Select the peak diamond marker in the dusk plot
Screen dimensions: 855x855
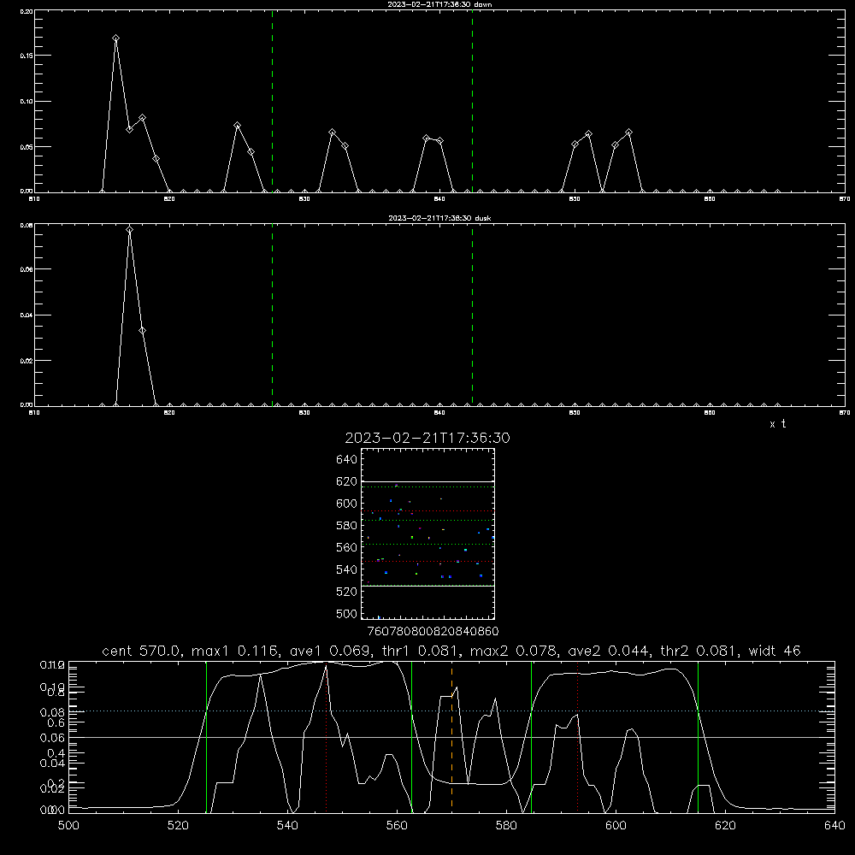tap(129, 229)
